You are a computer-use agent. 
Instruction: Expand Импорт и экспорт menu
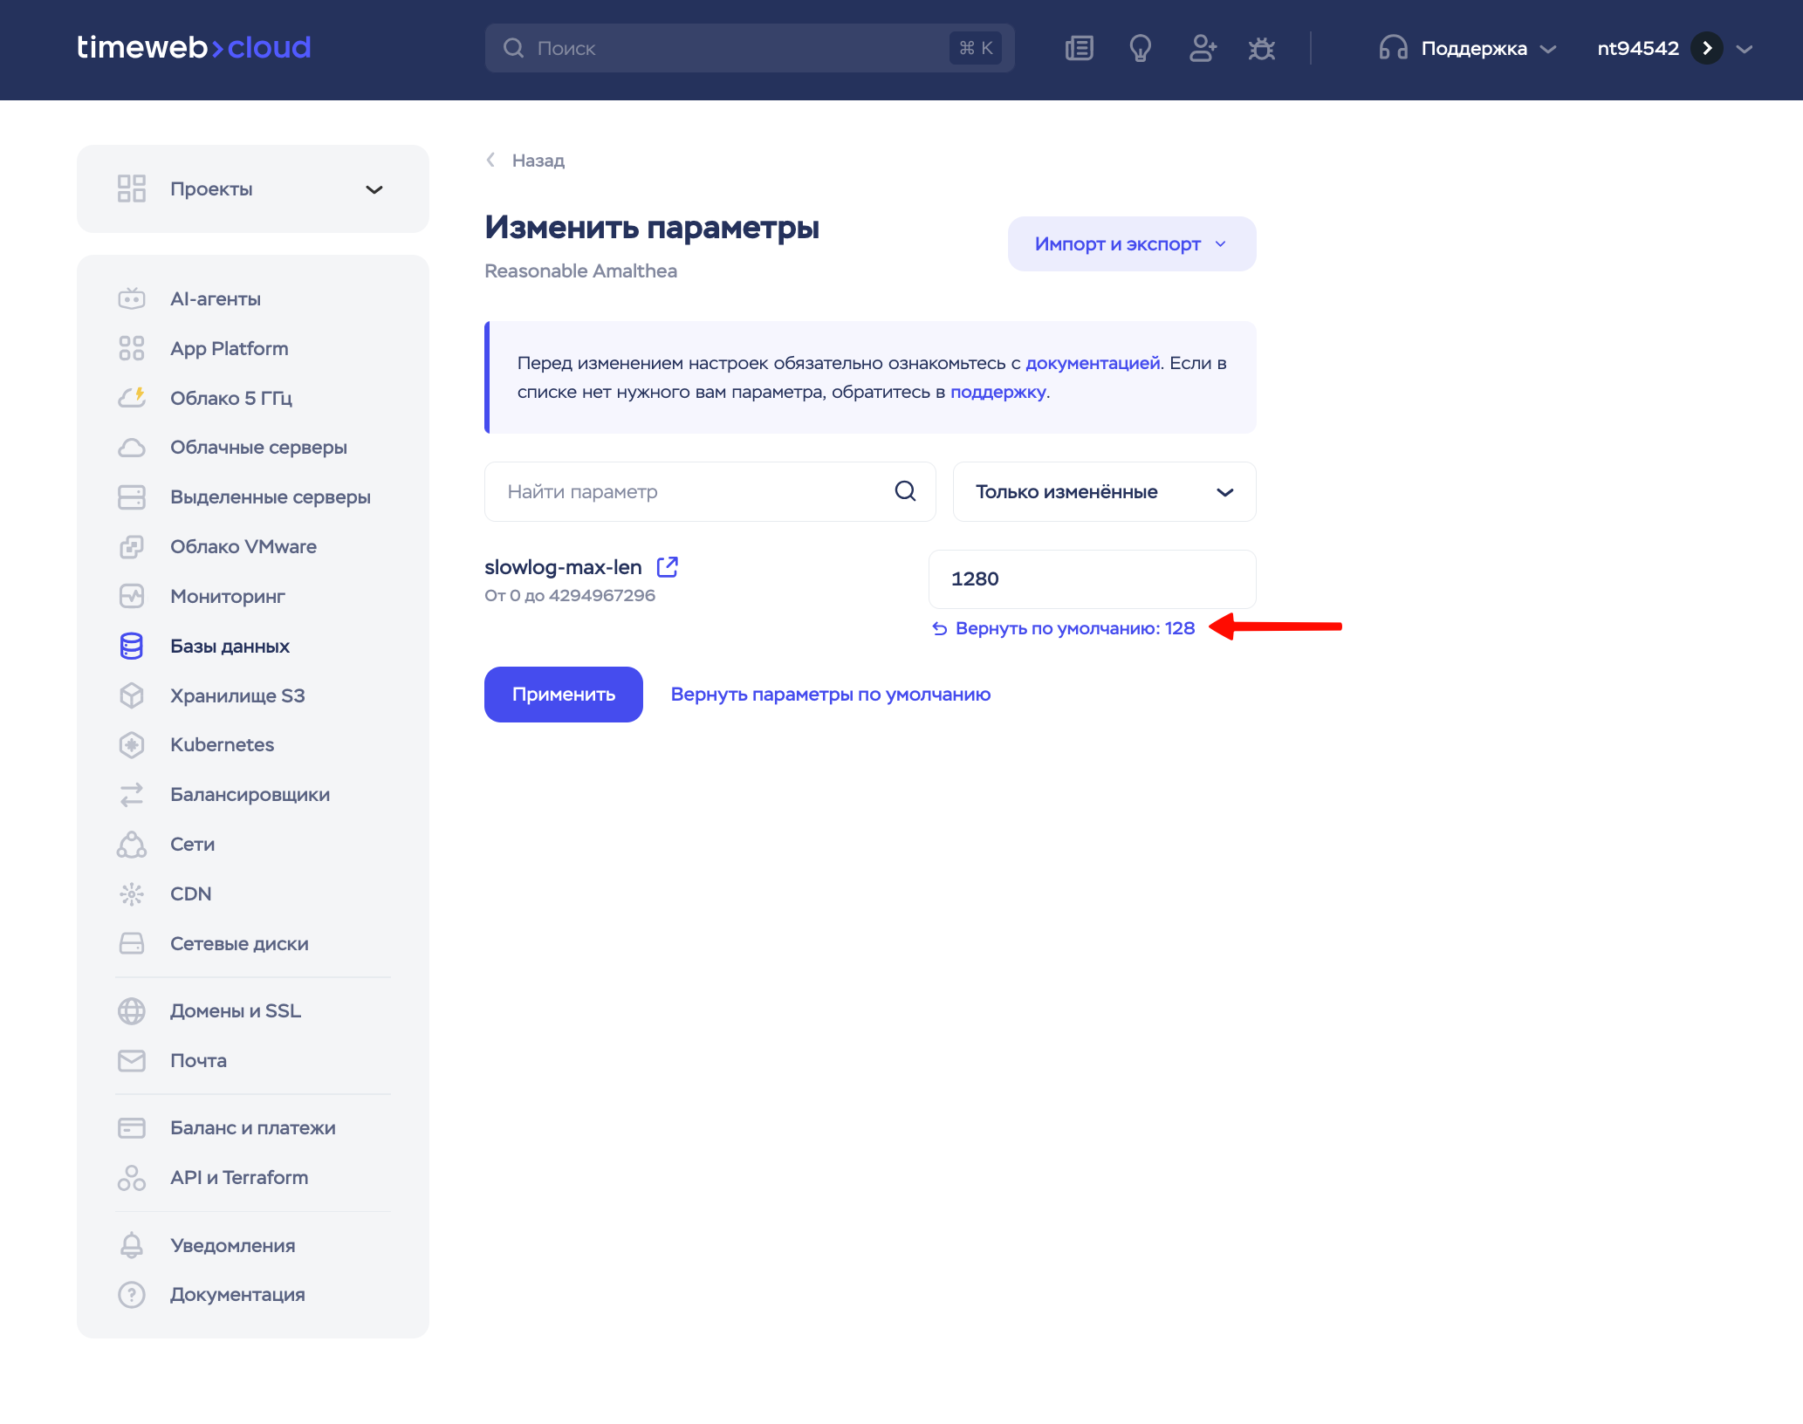(1132, 244)
